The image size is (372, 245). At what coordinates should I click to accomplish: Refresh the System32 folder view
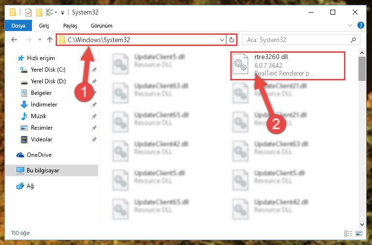point(232,40)
